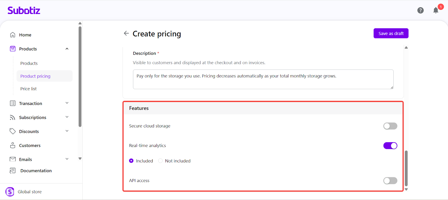Click the back arrow beside Create pricing
The image size is (448, 200).
click(126, 33)
